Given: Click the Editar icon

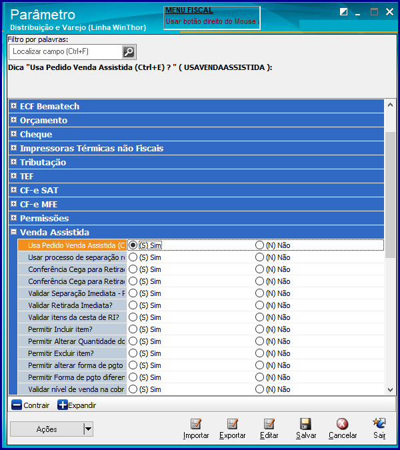Looking at the screenshot, I should pos(269,423).
